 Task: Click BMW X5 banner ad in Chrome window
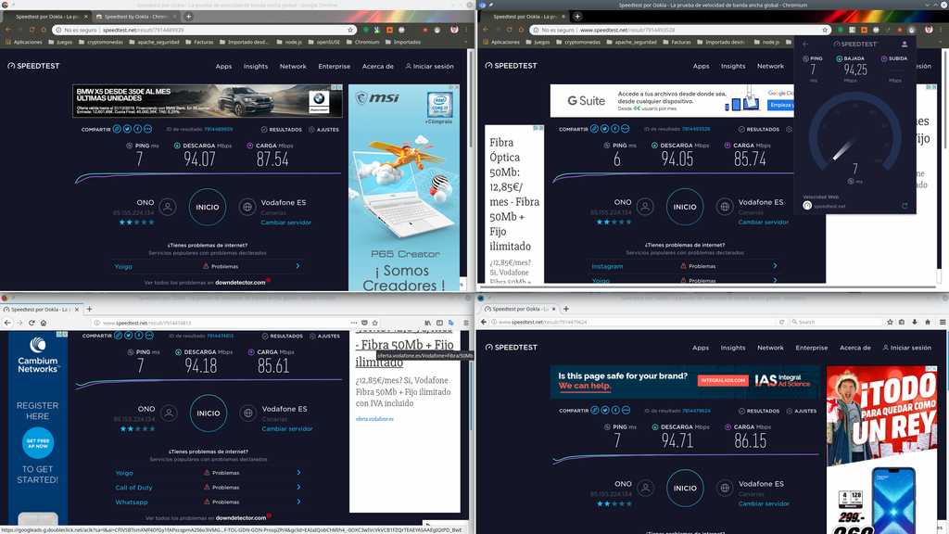(x=207, y=100)
